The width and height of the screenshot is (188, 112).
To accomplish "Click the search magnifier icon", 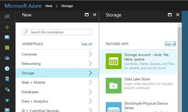I will 26,32.
